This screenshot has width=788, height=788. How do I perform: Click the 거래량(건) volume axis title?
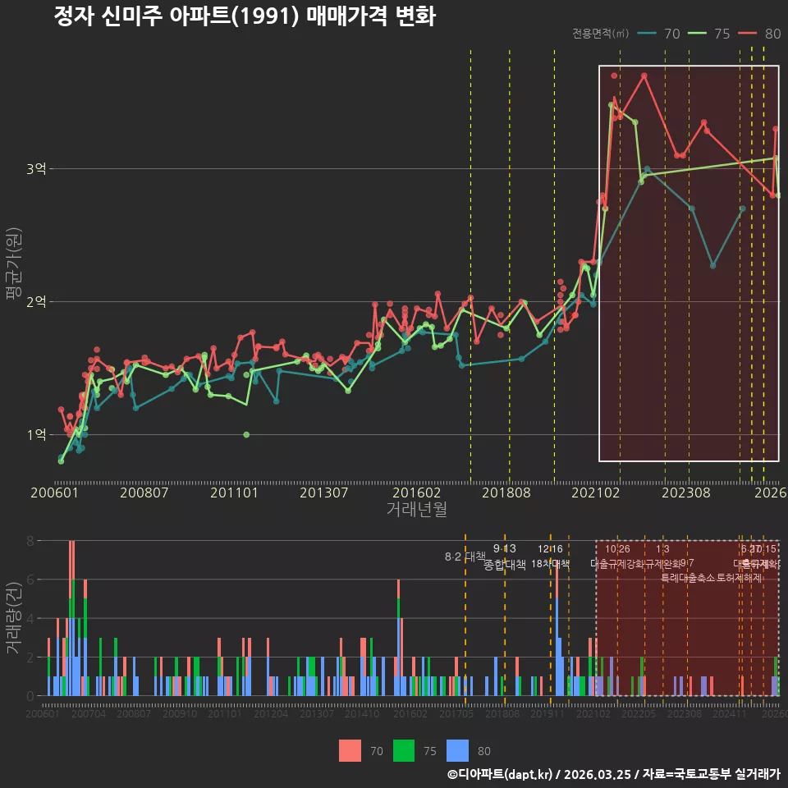[14, 619]
